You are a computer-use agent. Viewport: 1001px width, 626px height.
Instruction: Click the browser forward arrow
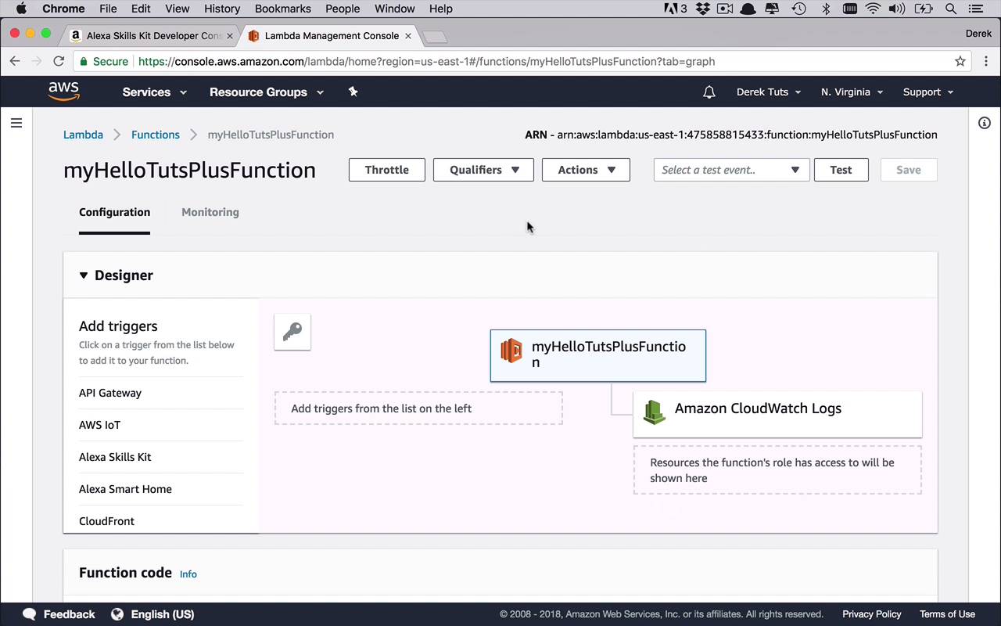coord(37,61)
